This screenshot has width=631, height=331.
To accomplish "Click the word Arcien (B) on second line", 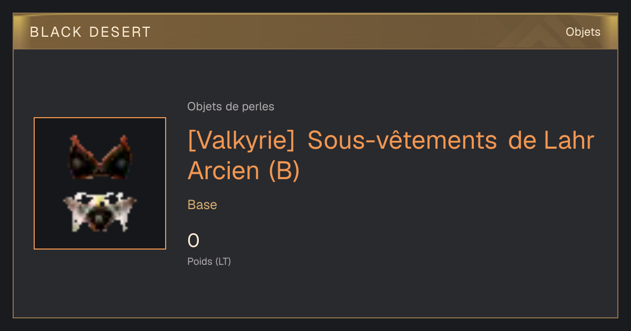I will point(243,171).
